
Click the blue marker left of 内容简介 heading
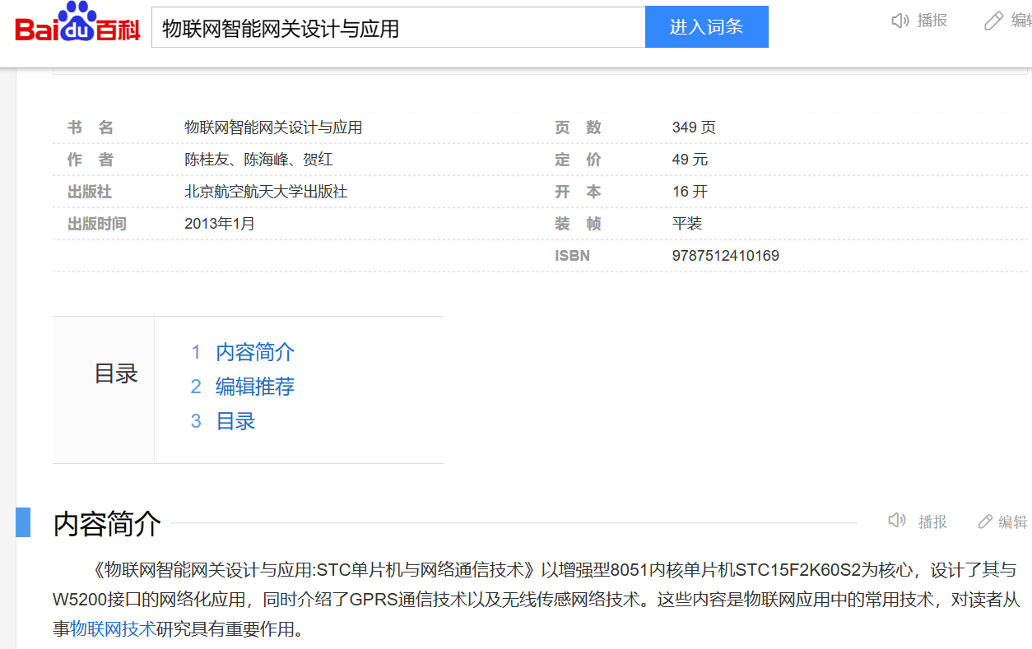(x=23, y=522)
